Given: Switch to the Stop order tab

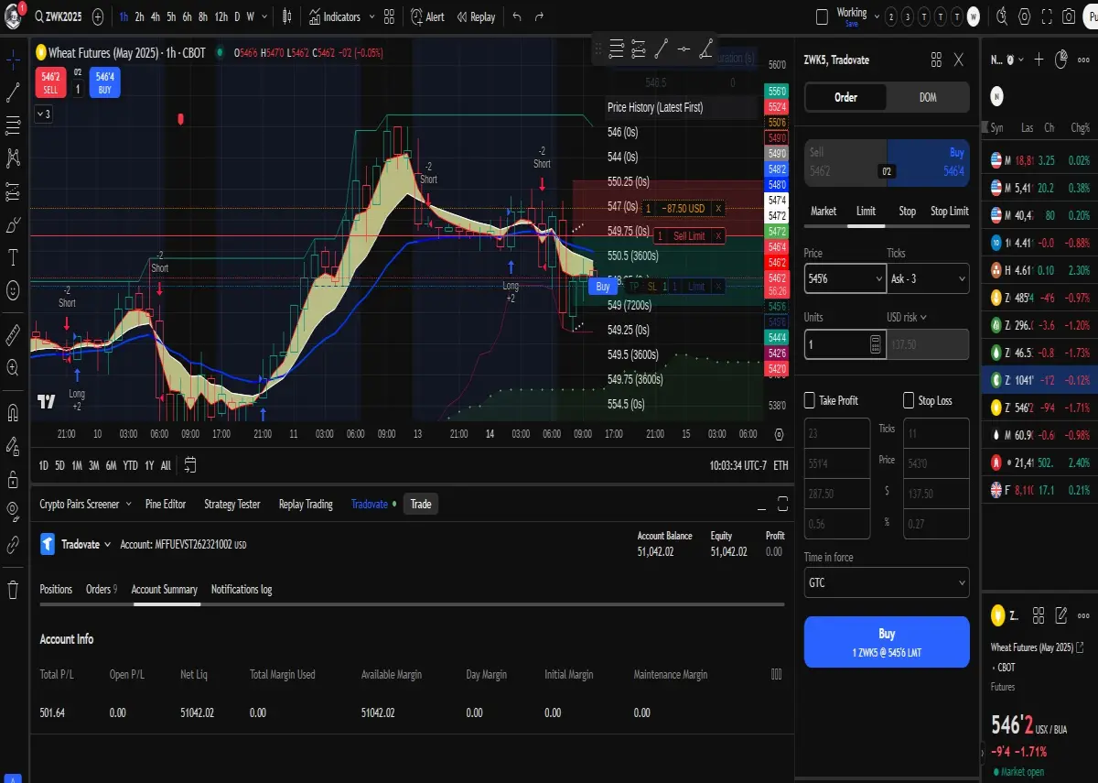Looking at the screenshot, I should coord(907,211).
